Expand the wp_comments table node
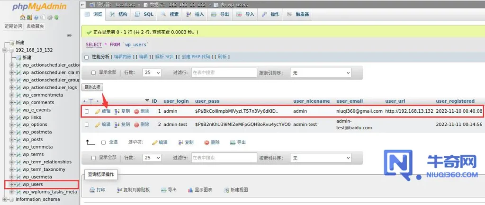 (11, 102)
